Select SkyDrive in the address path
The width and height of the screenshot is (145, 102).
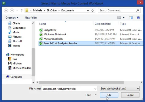(x=52, y=10)
